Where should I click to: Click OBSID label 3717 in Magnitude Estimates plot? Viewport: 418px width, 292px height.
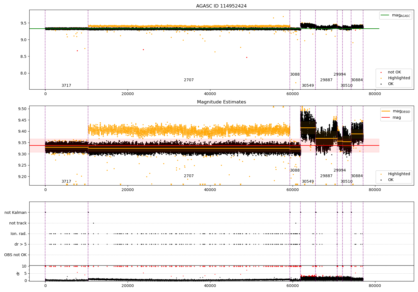click(x=66, y=182)
